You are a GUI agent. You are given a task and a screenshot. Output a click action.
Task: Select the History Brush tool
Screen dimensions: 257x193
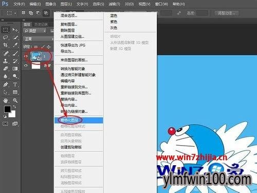pyautogui.click(x=15, y=61)
